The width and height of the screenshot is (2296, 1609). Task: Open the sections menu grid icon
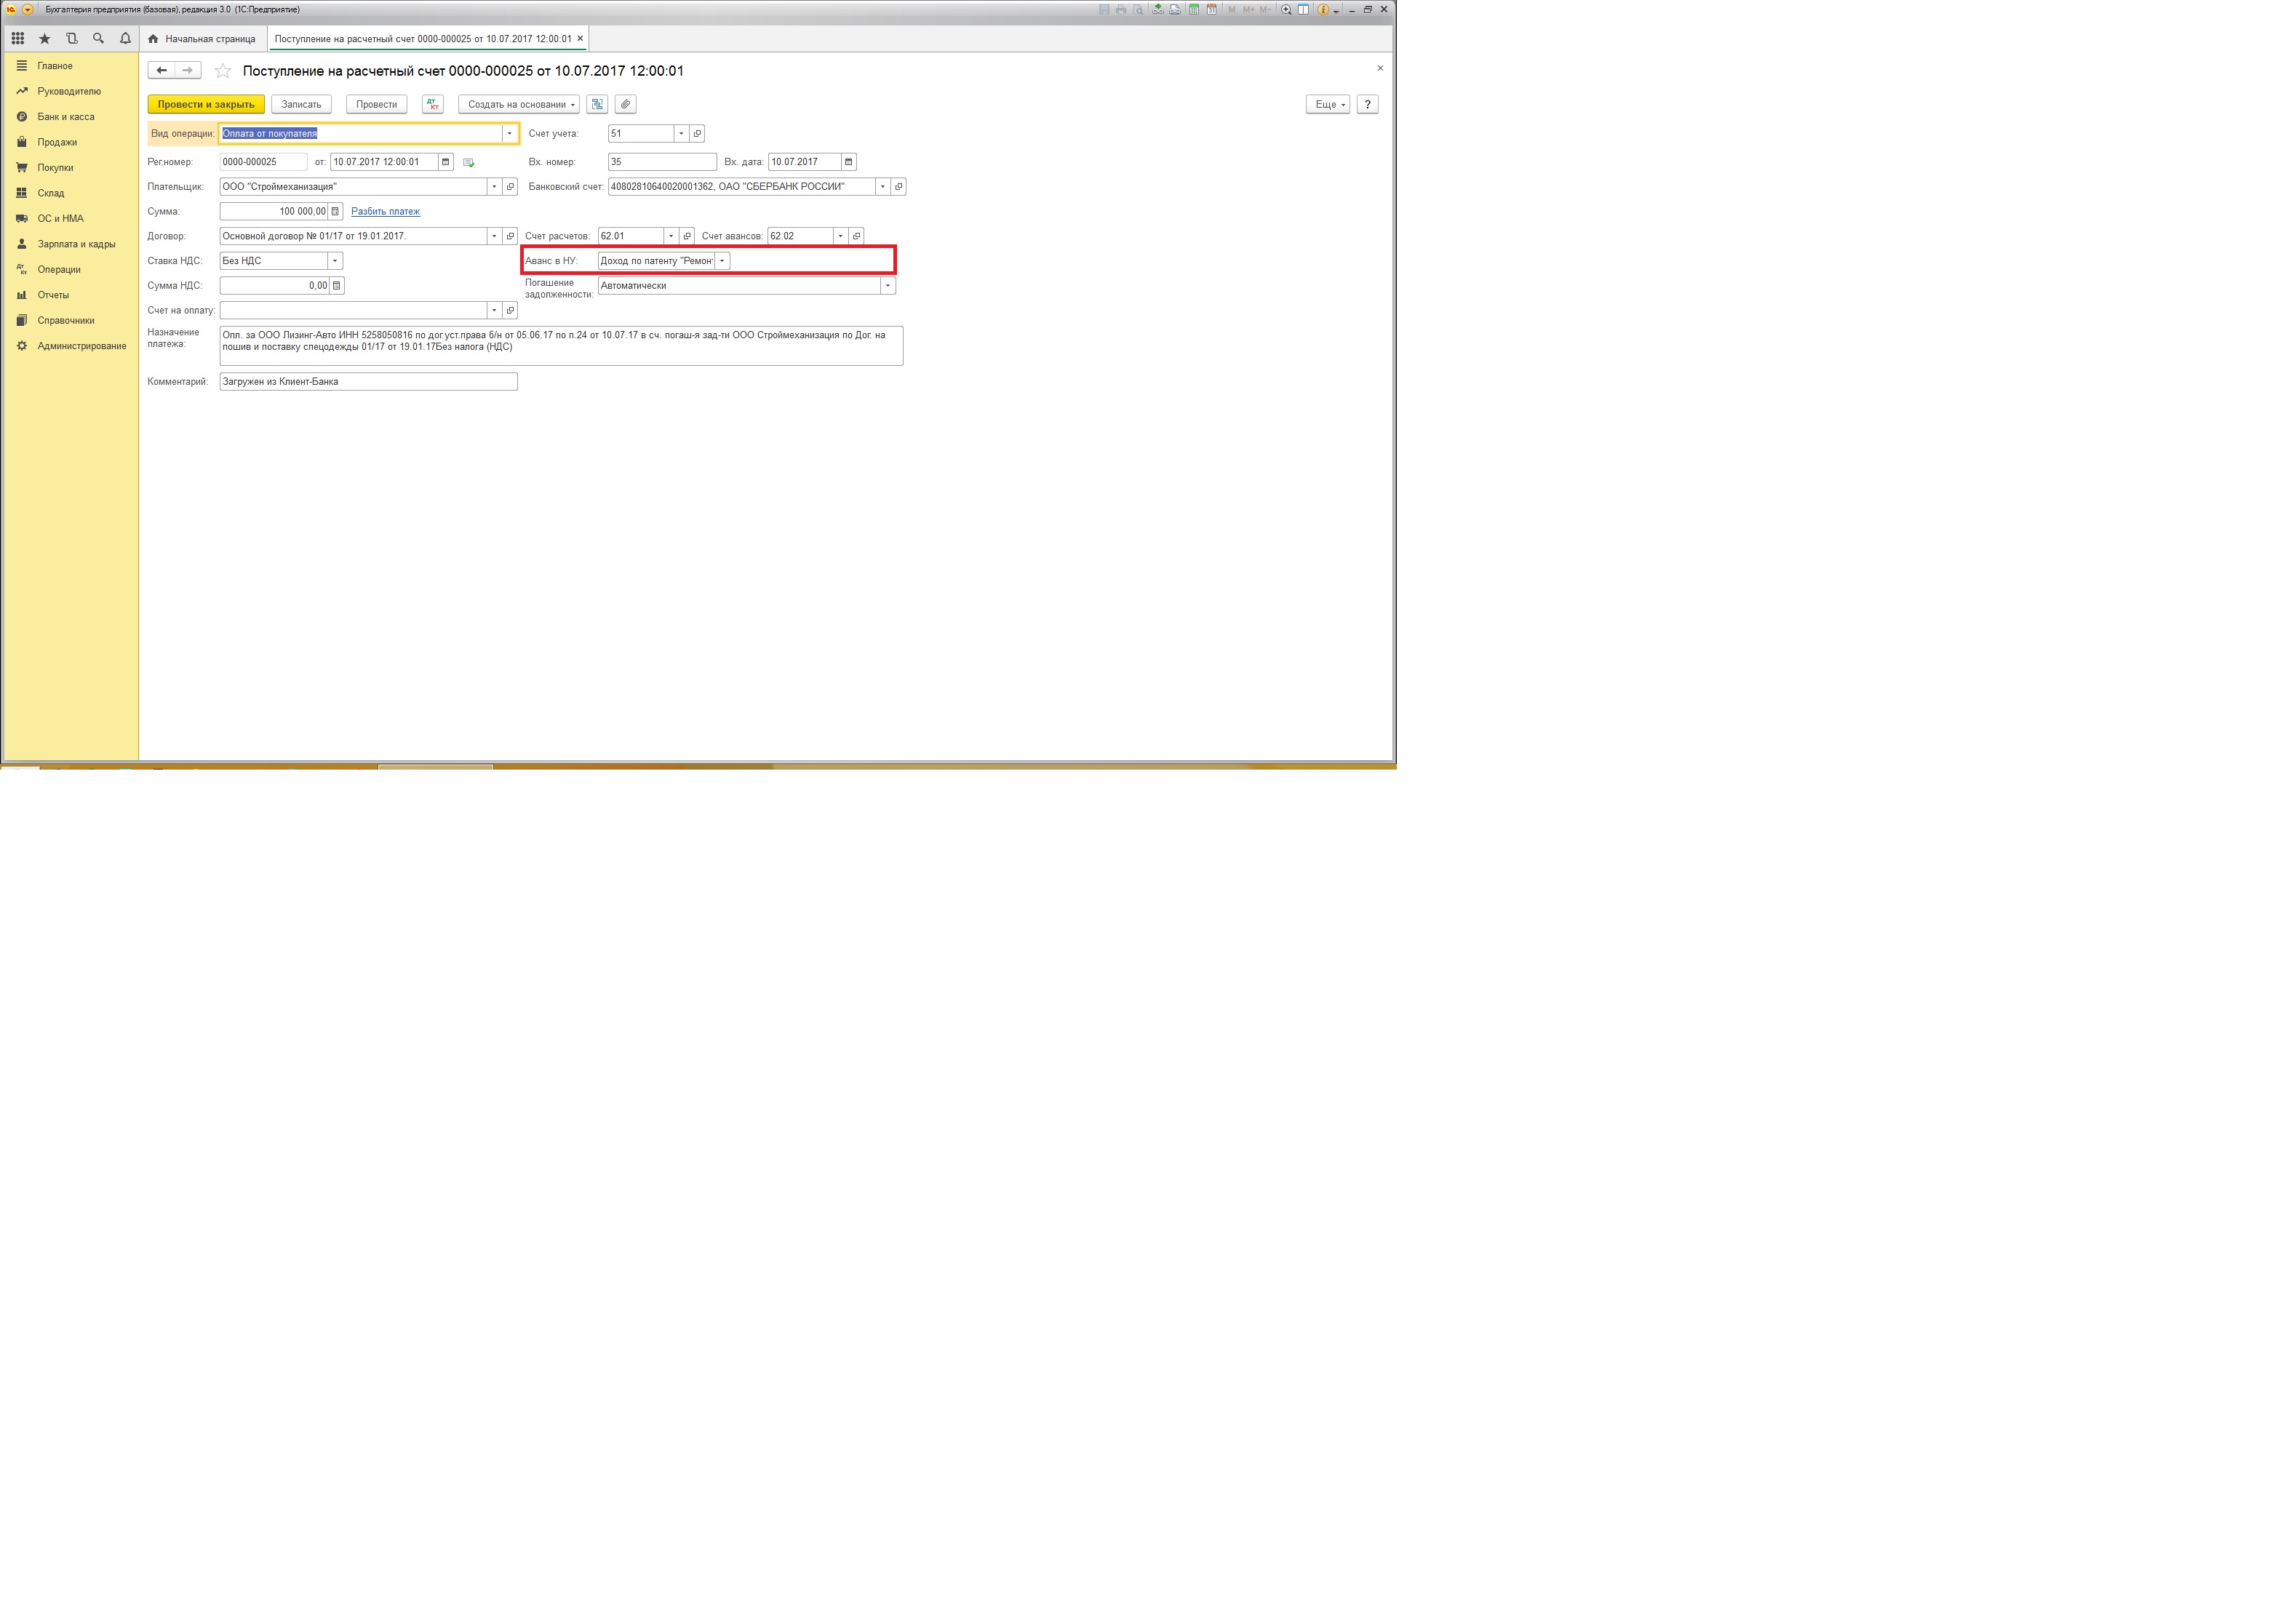point(18,39)
